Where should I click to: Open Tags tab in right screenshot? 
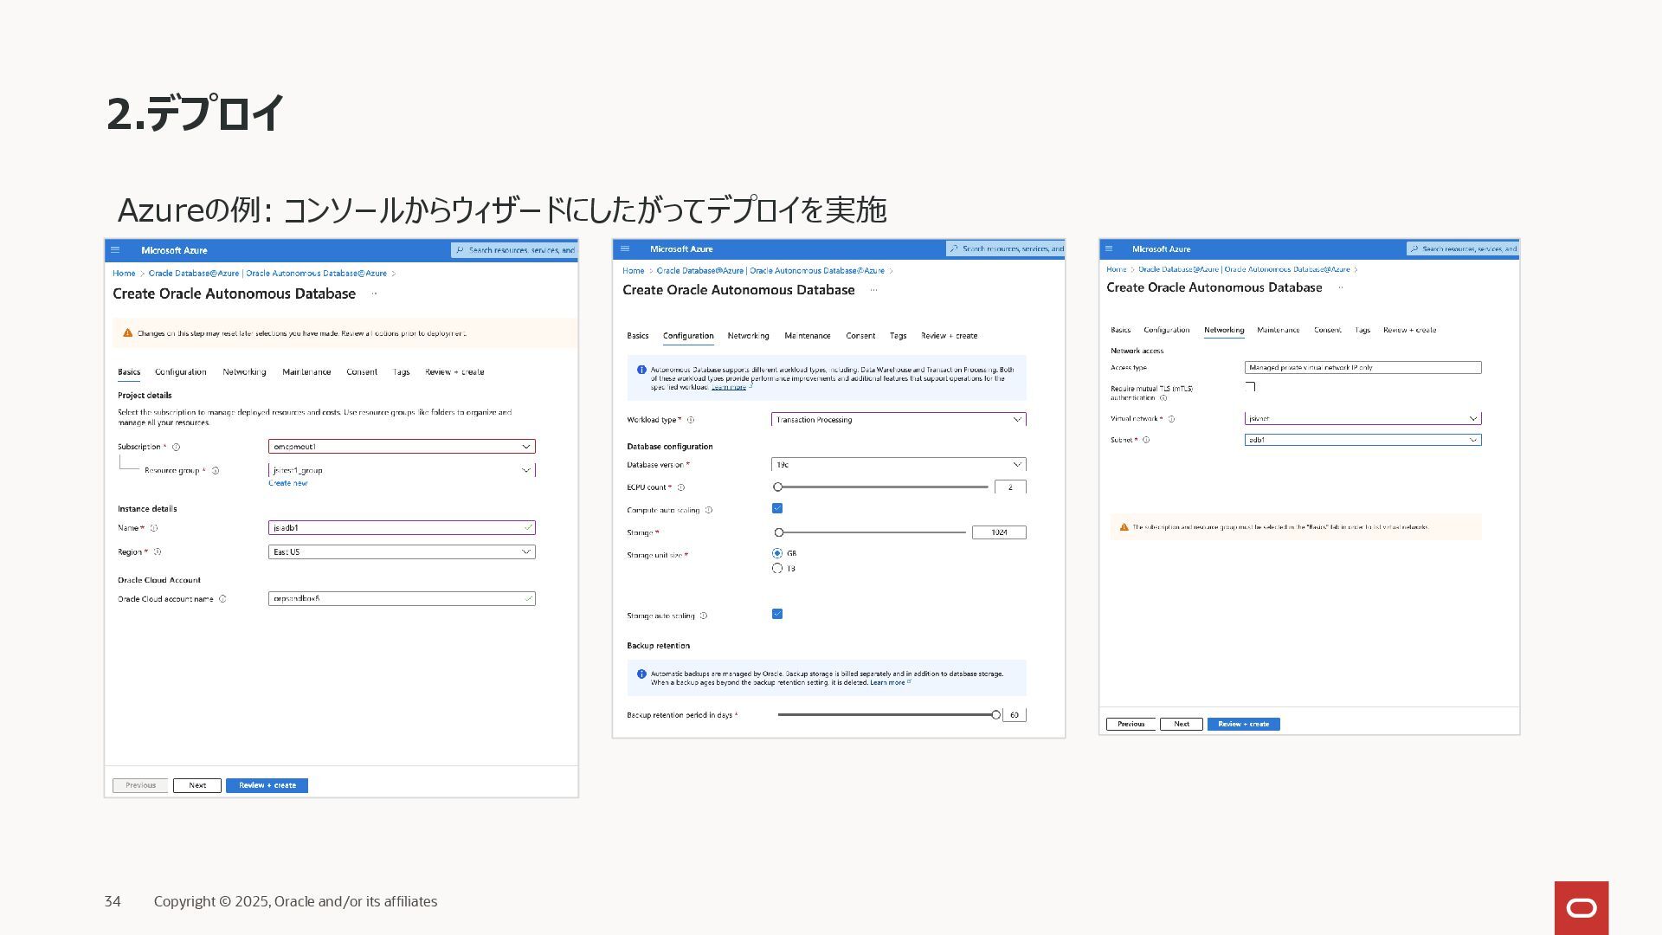(x=1362, y=330)
